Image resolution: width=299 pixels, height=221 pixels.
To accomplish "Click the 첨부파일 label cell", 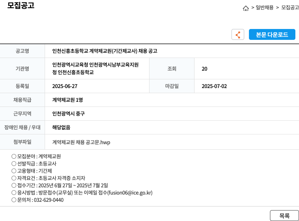I will pyautogui.click(x=22, y=142).
